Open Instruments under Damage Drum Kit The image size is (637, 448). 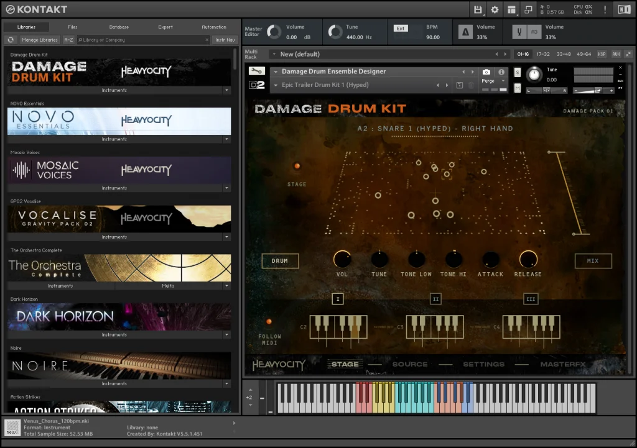[x=114, y=90]
